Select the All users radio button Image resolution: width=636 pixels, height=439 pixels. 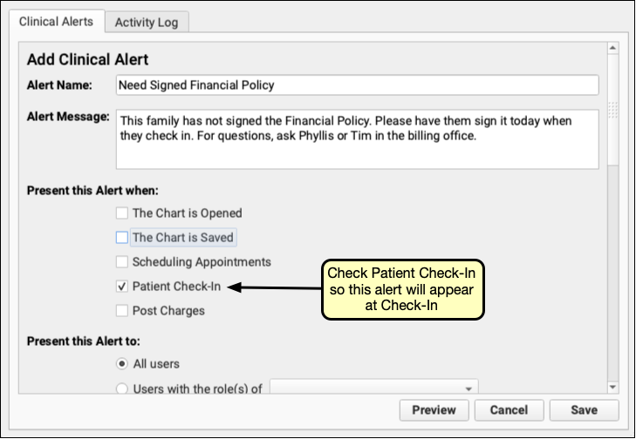(122, 363)
